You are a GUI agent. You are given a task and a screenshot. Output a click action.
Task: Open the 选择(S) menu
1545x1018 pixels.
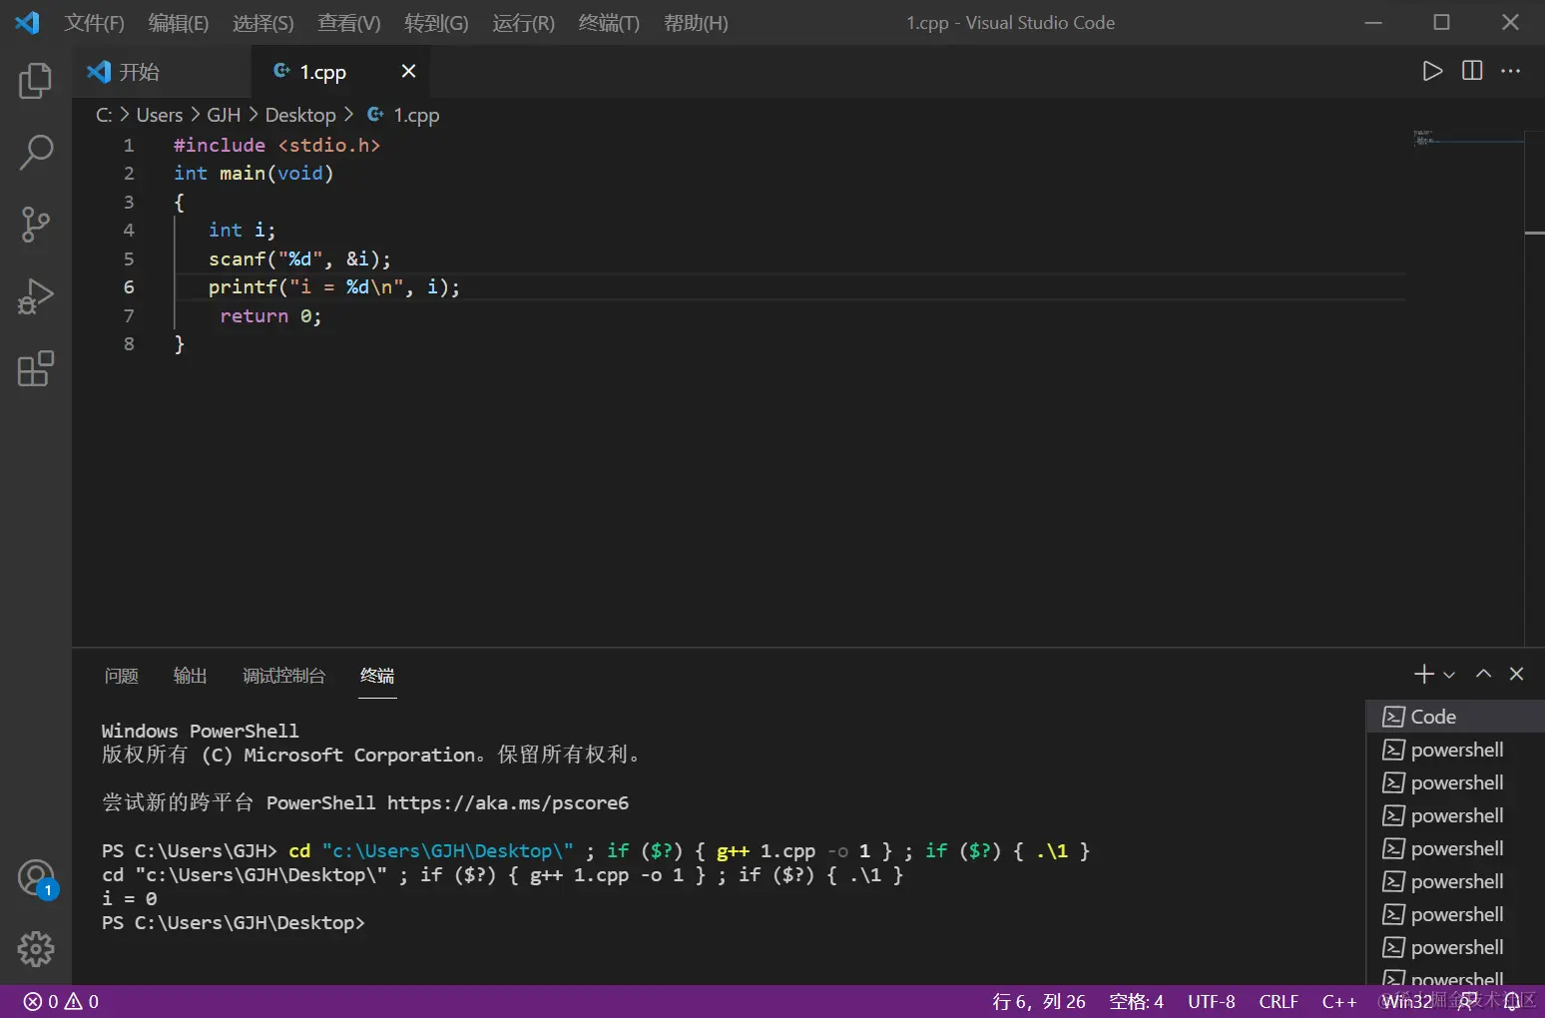263,23
